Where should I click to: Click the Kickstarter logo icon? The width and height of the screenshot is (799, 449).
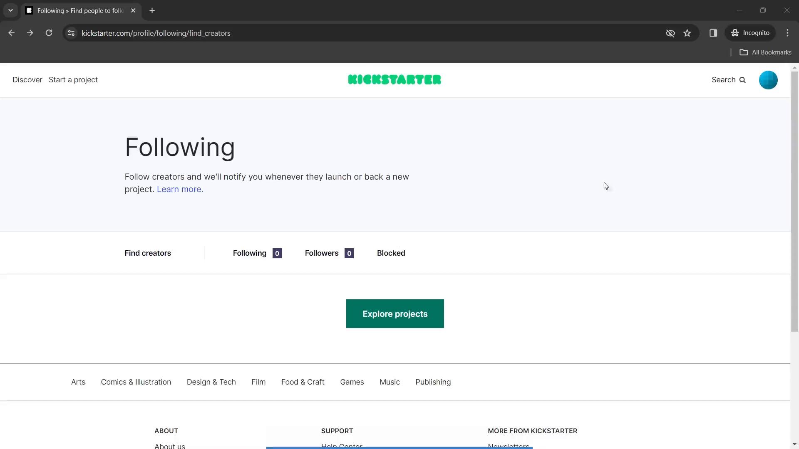pyautogui.click(x=395, y=79)
